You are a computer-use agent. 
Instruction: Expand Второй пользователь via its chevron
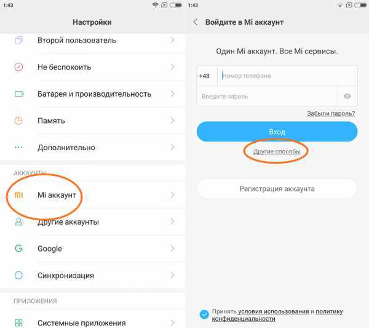tap(172, 40)
